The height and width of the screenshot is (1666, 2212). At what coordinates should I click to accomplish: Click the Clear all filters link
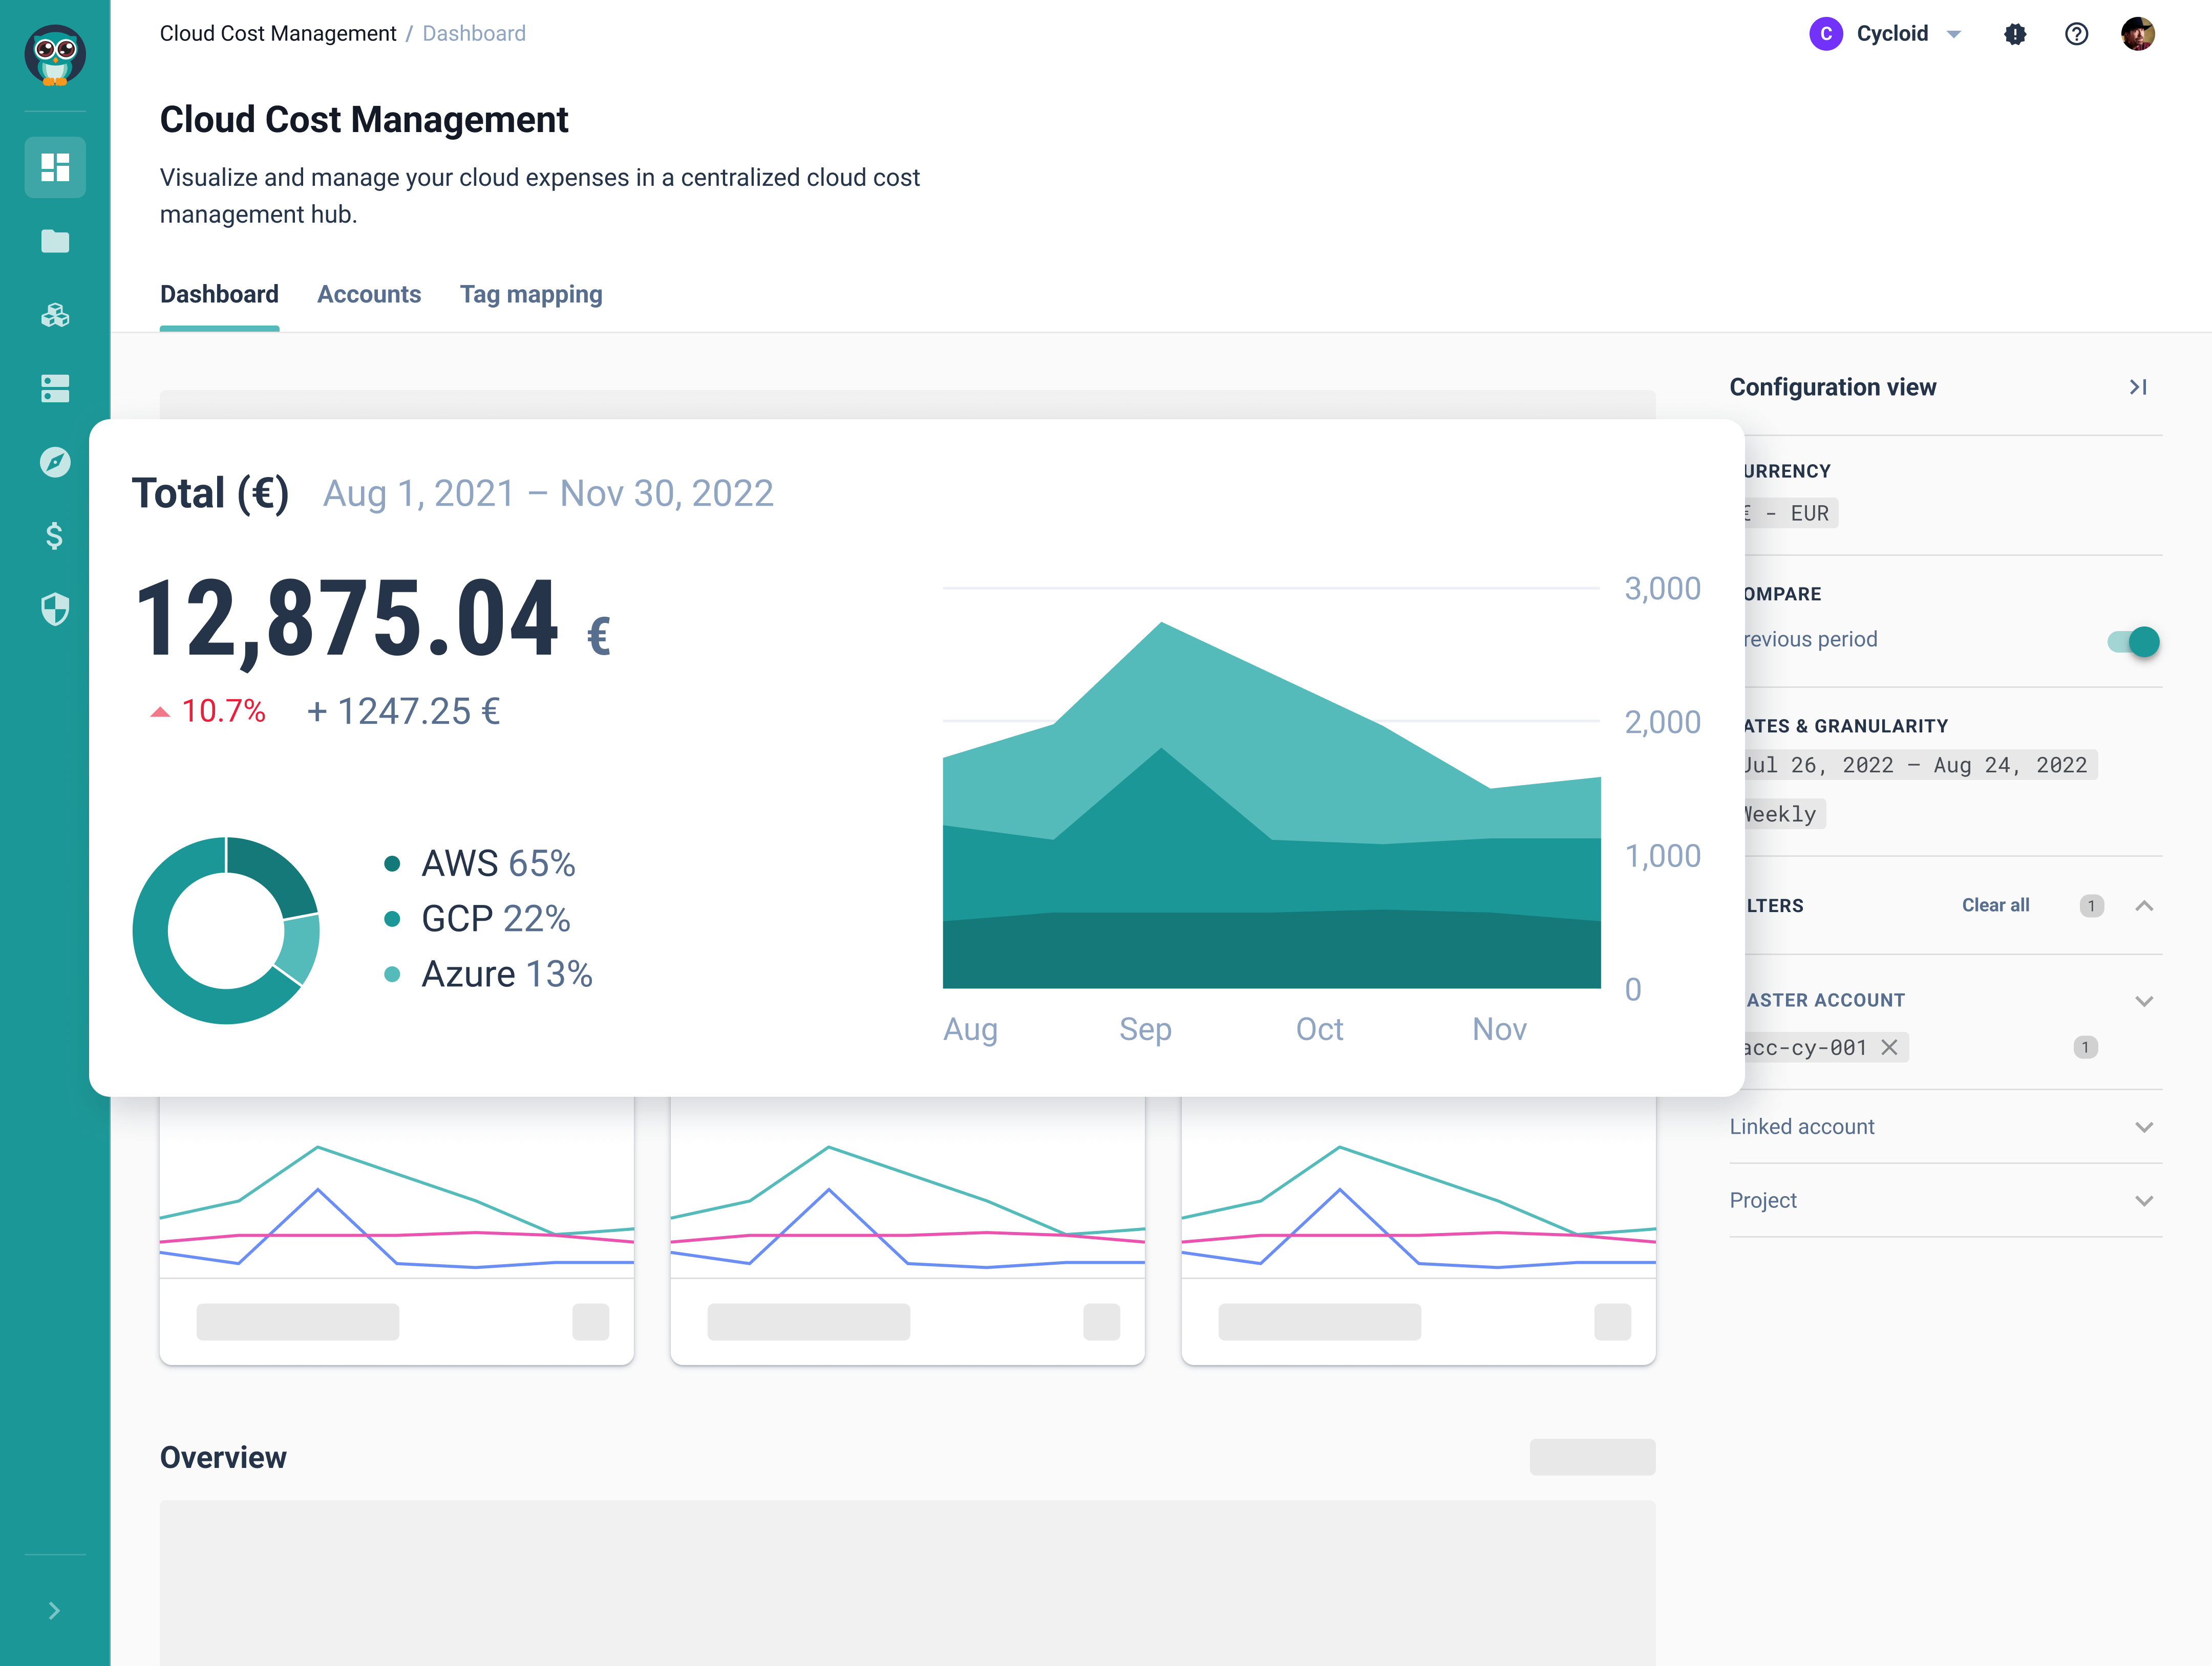pos(1995,905)
